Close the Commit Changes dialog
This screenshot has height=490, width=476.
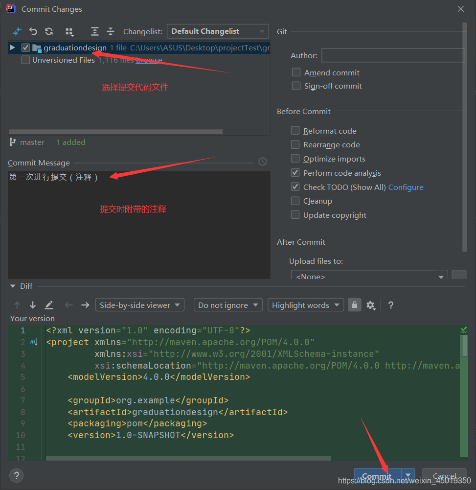click(x=461, y=9)
